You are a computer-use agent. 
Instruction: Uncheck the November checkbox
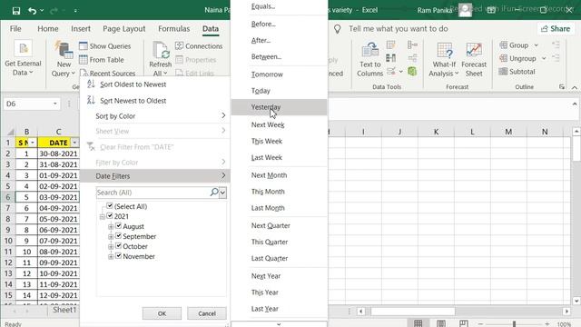coord(119,256)
